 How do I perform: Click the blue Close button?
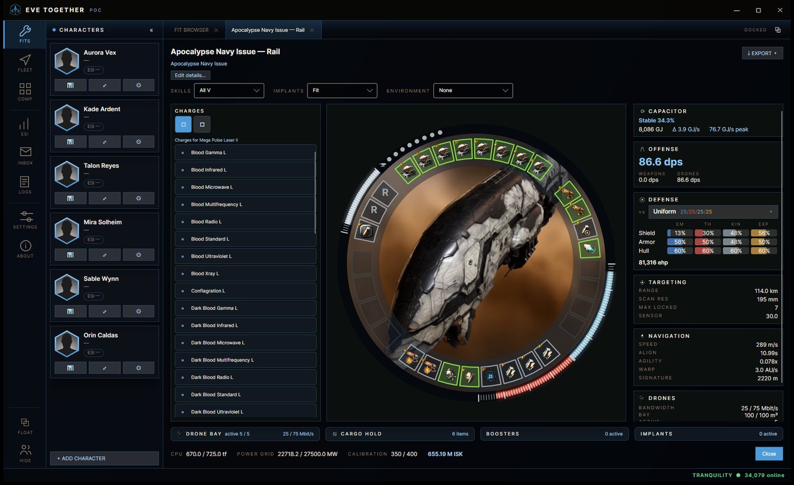pos(769,454)
